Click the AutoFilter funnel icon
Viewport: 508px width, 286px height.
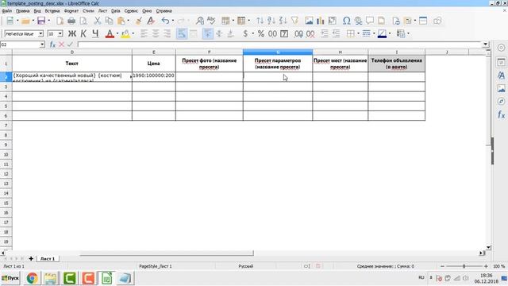pyautogui.click(x=294, y=21)
